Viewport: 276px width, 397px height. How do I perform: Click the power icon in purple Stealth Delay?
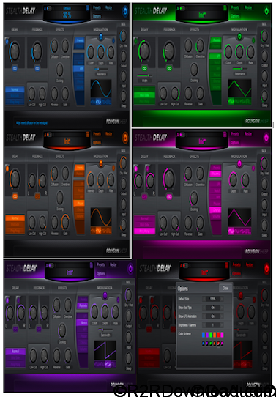[130, 269]
